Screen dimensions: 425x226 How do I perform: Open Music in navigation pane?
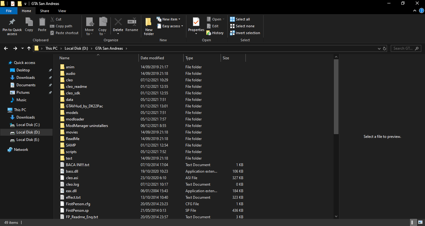pyautogui.click(x=21, y=100)
